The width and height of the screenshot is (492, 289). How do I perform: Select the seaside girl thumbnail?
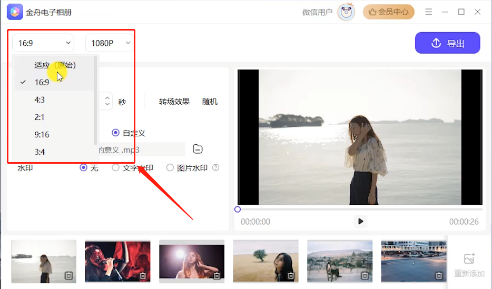44,262
